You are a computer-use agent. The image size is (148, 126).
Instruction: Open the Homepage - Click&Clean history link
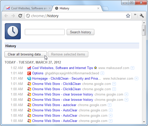[x=66, y=79]
